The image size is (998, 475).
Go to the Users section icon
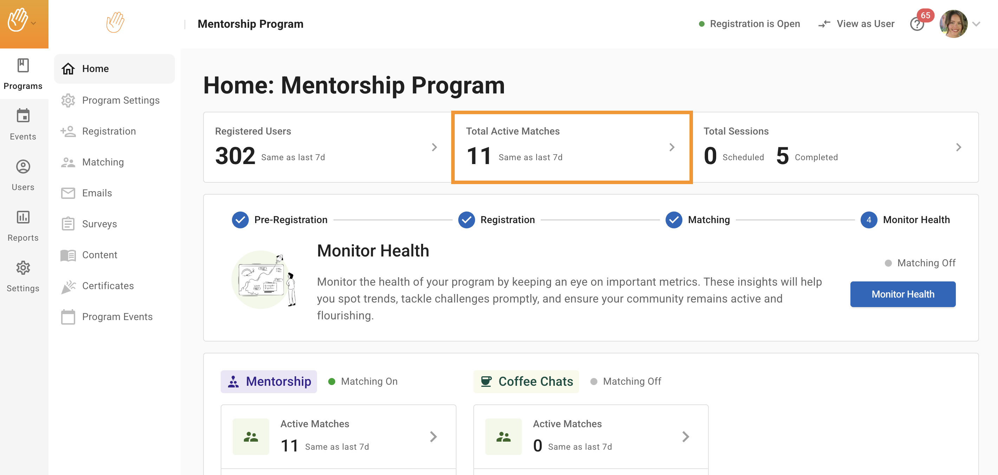pos(23,167)
